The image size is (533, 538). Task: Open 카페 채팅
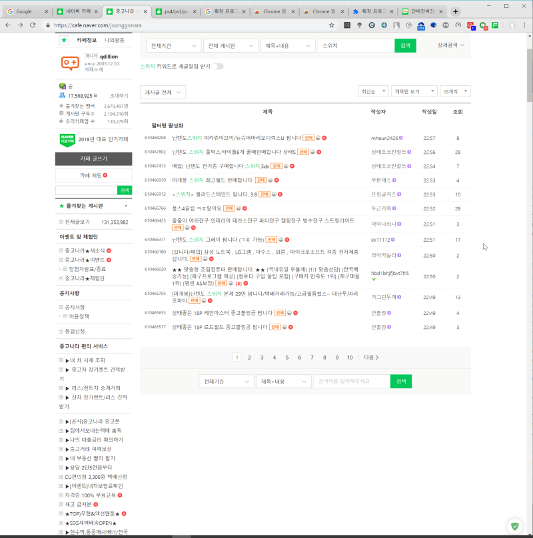click(93, 175)
